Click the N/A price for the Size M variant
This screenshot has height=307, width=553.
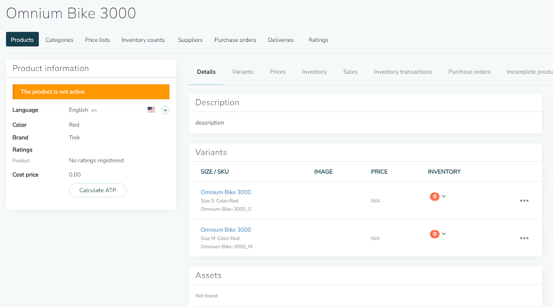pos(375,238)
